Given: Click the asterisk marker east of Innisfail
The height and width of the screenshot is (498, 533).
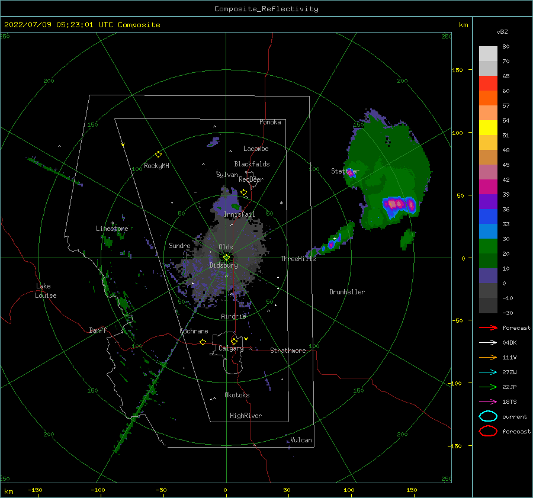Looking at the screenshot, I should click(281, 203).
